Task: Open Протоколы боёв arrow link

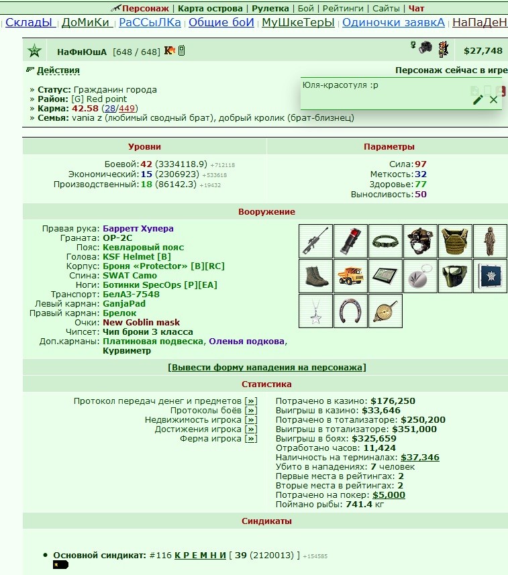Action: pos(251,411)
